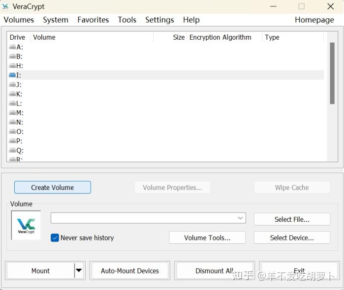This screenshot has height=290, width=344.
Task: Open the Help menu
Action: [x=191, y=20]
